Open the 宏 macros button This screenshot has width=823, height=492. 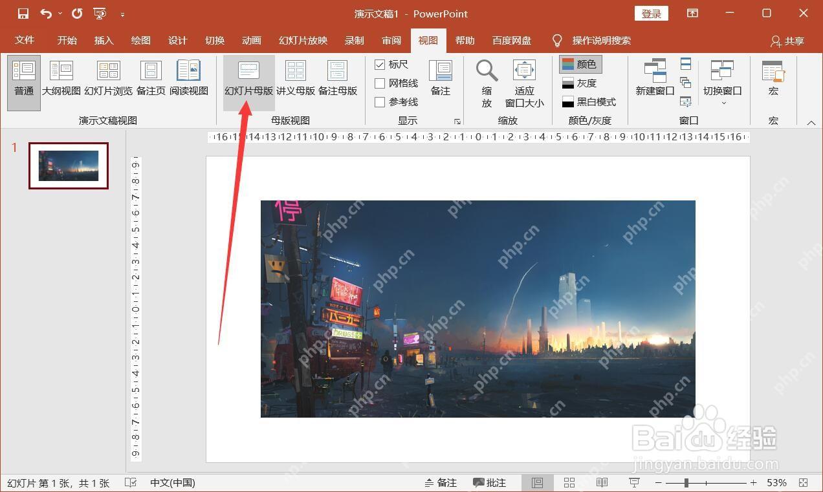pyautogui.click(x=773, y=79)
